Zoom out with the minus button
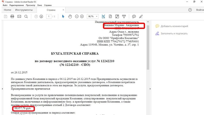 click(x=77, y=16)
